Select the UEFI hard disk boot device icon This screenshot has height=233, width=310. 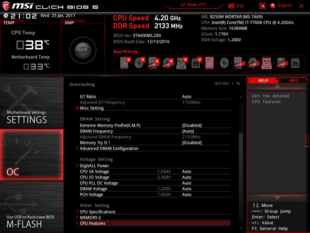click(x=125, y=63)
